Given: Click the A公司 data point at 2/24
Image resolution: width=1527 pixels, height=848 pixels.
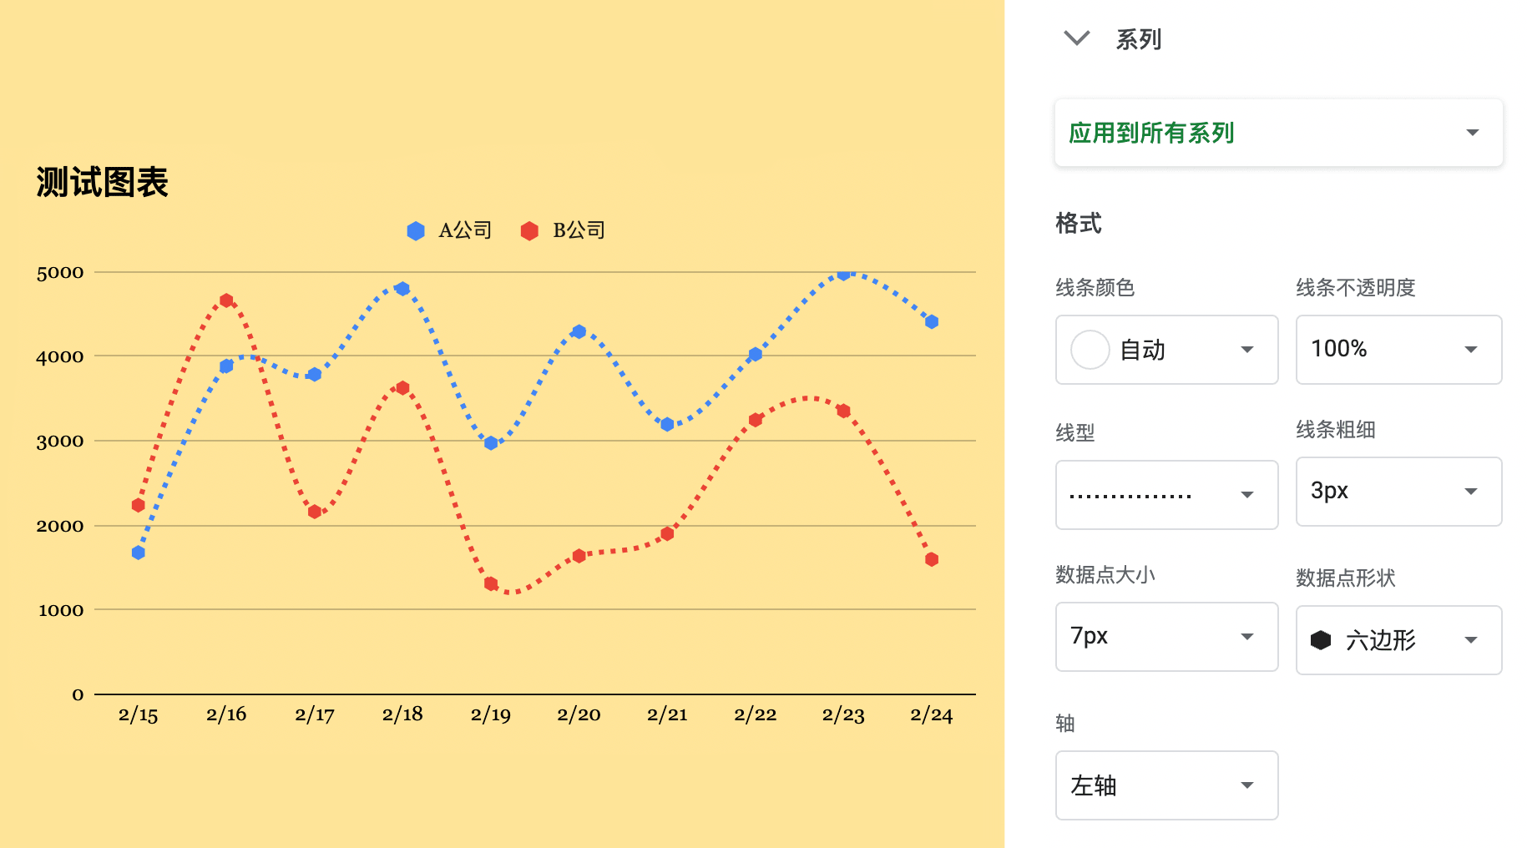Looking at the screenshot, I should (932, 321).
